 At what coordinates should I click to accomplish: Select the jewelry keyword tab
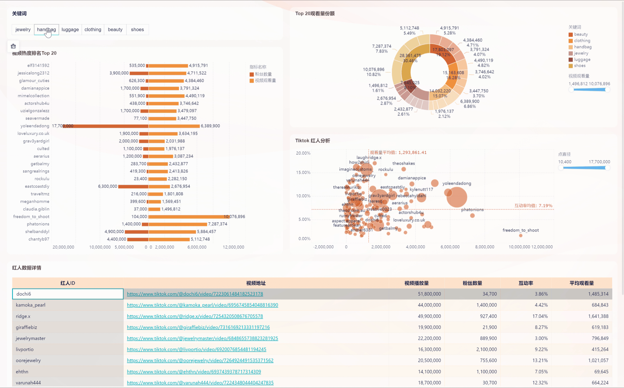(x=23, y=30)
